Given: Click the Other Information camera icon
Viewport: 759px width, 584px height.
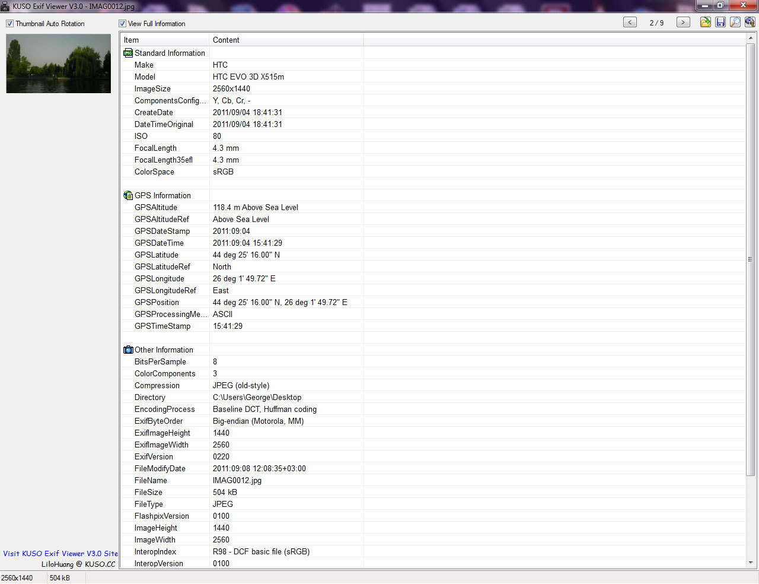Looking at the screenshot, I should 128,350.
